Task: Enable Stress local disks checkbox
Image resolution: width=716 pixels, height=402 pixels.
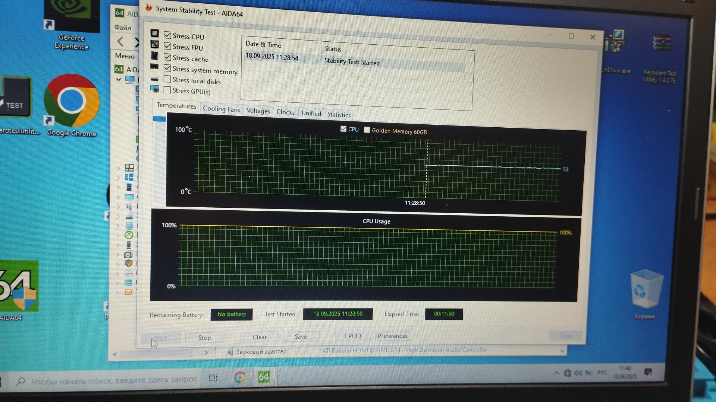Action: [x=167, y=79]
